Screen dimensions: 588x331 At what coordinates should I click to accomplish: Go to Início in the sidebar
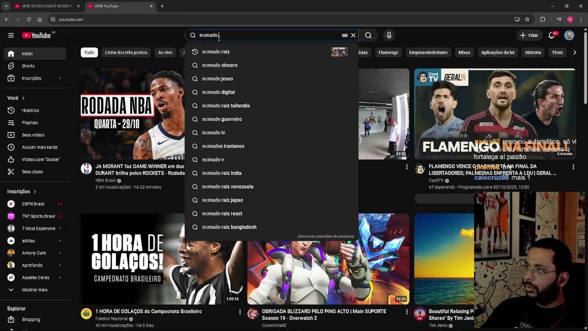(x=35, y=54)
